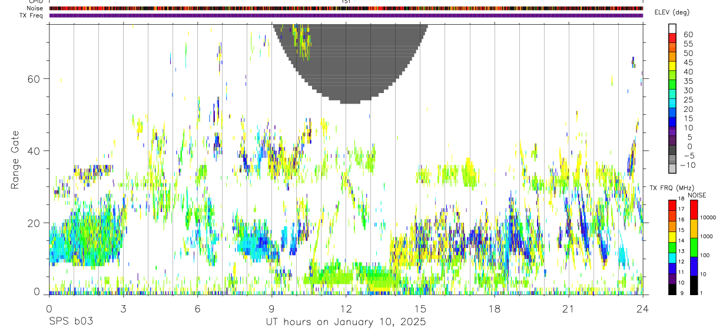Click the 'ELEV (deg)' colorbar title
The width and height of the screenshot is (723, 334).
click(x=672, y=12)
